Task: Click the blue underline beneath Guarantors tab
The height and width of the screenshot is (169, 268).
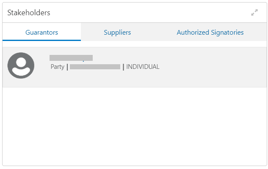Action: [x=41, y=40]
